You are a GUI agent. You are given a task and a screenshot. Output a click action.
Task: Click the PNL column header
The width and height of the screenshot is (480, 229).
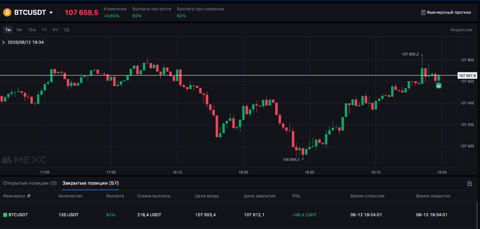(x=296, y=196)
